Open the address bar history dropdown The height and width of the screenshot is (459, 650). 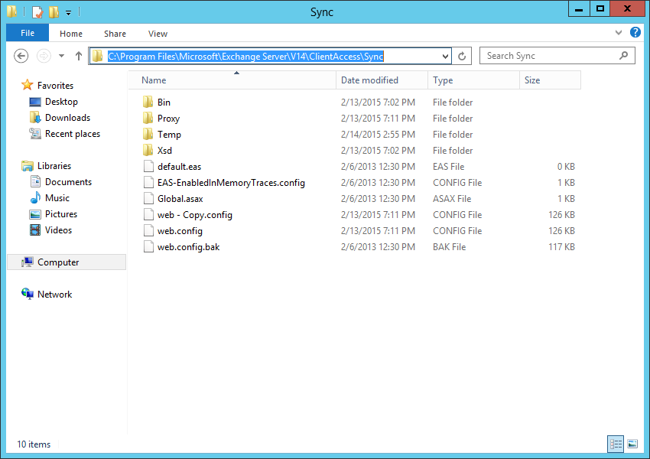click(446, 56)
